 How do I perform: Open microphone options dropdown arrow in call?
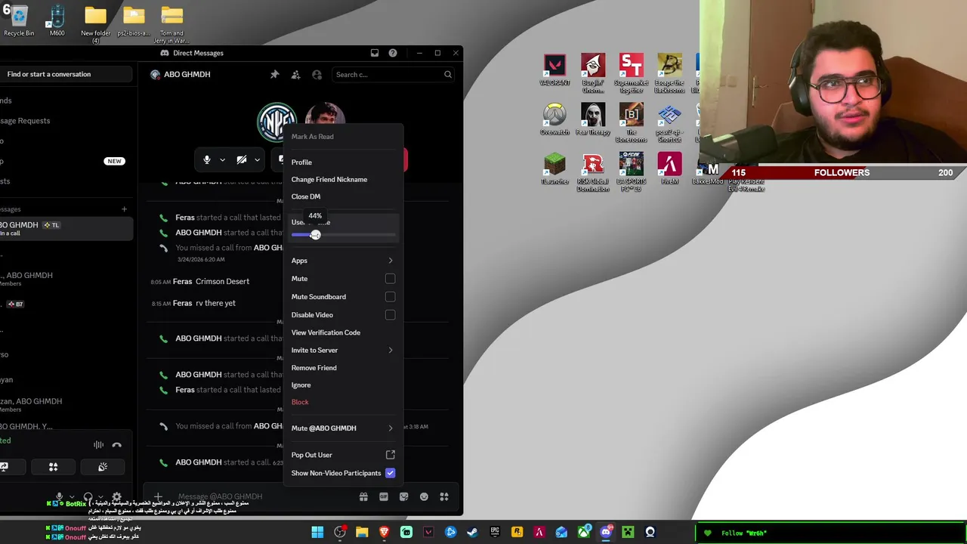click(222, 160)
